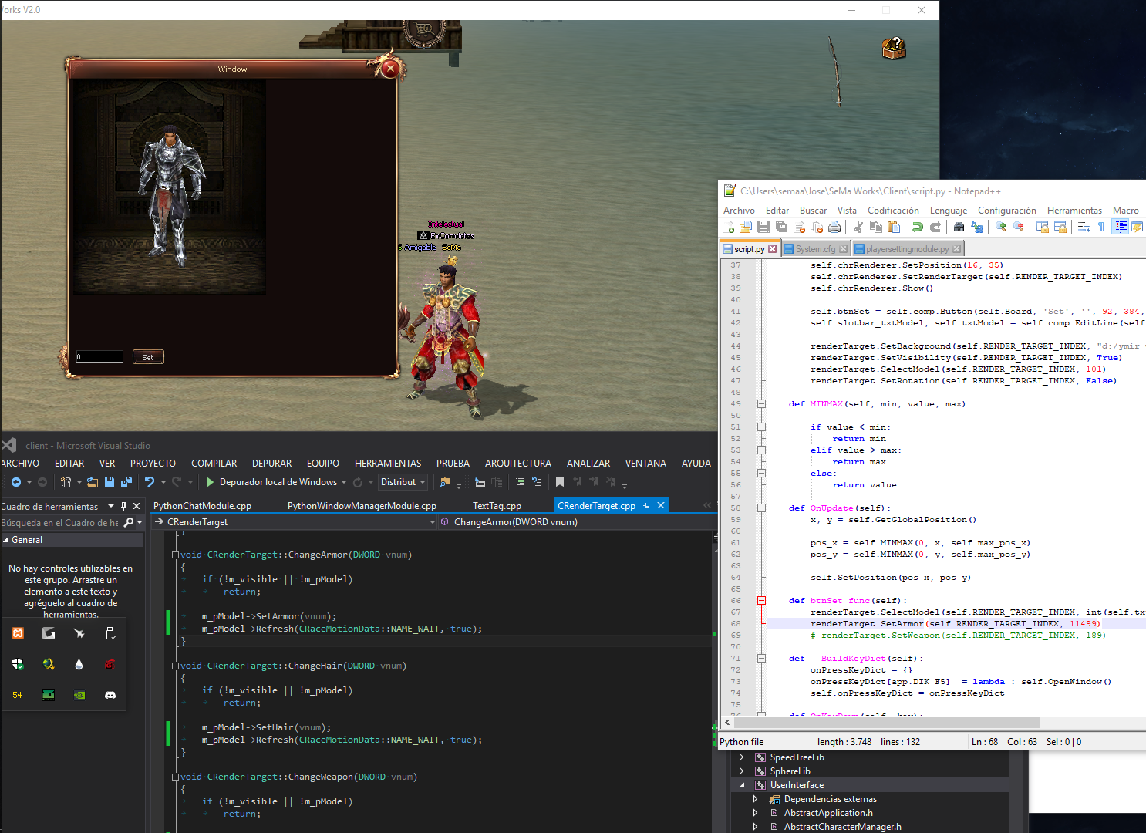Zoom in using the magnifier-plus icon
Screen dimensions: 1146x833
(1002, 226)
